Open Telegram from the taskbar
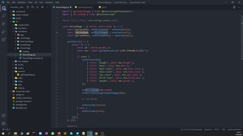243x136 pixels. pos(77,133)
